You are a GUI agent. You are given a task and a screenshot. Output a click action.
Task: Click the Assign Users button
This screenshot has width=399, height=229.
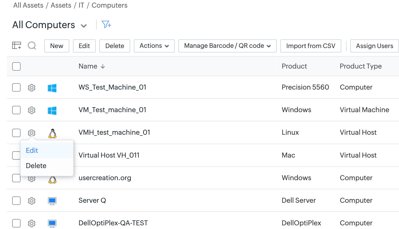pyautogui.click(x=374, y=46)
